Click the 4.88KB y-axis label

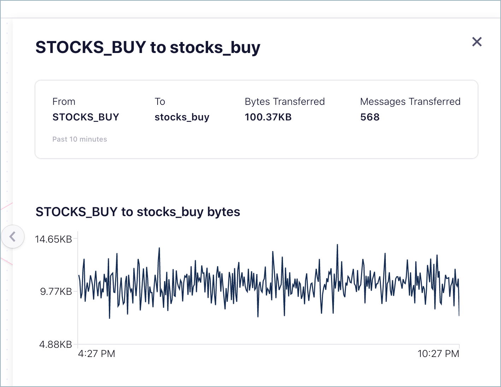click(x=55, y=344)
